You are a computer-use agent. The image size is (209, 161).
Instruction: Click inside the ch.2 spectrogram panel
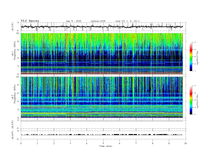102,97
